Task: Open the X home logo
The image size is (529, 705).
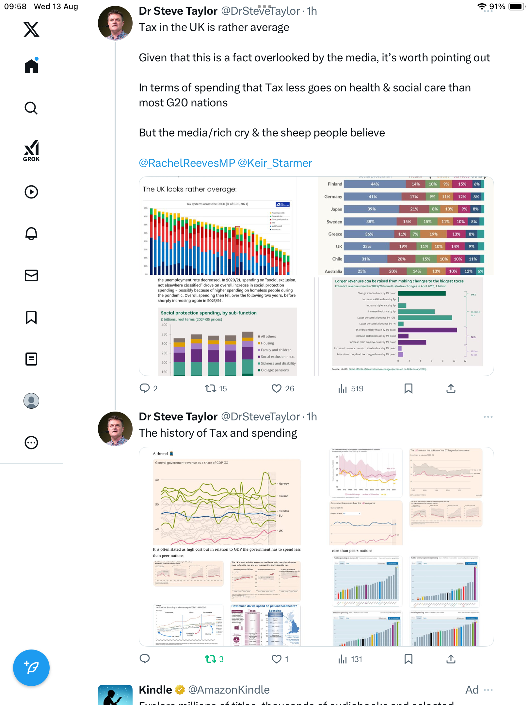Action: point(31,29)
